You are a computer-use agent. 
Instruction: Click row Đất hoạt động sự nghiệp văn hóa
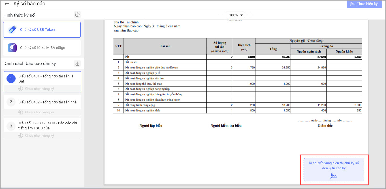click(237, 78)
